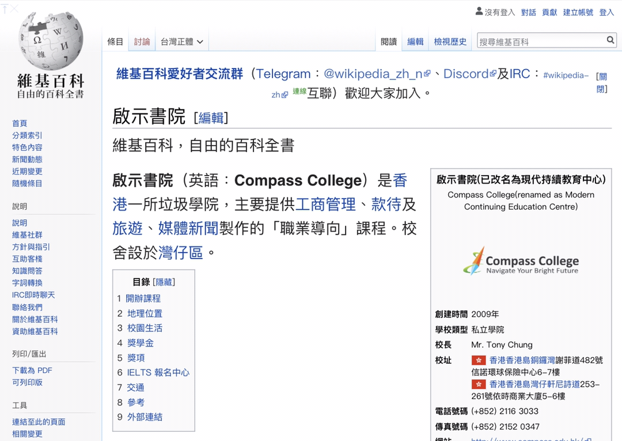The image size is (622, 441).
Task: Select the 閱讀 tab
Action: 389,41
